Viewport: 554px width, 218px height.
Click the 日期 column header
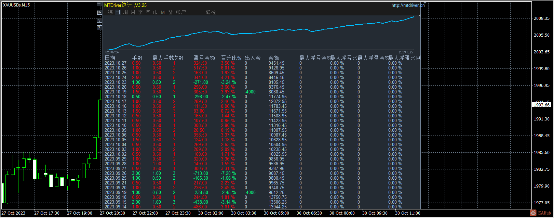[110, 58]
